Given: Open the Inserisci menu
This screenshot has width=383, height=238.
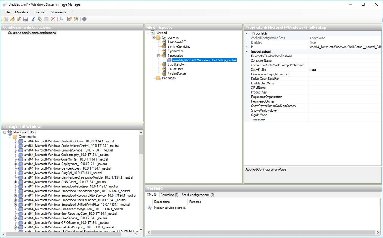Looking at the screenshot, I should (40, 12).
